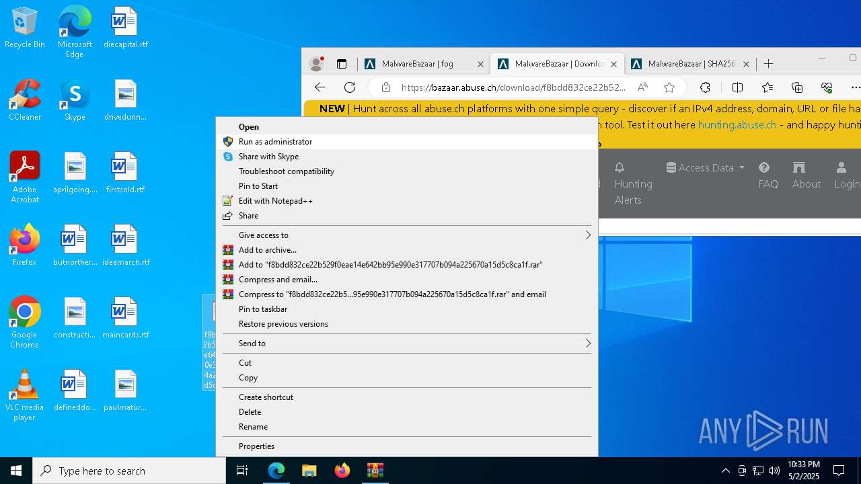Image resolution: width=861 pixels, height=484 pixels.
Task: Select Share with Skype menu entry
Action: [x=406, y=157]
